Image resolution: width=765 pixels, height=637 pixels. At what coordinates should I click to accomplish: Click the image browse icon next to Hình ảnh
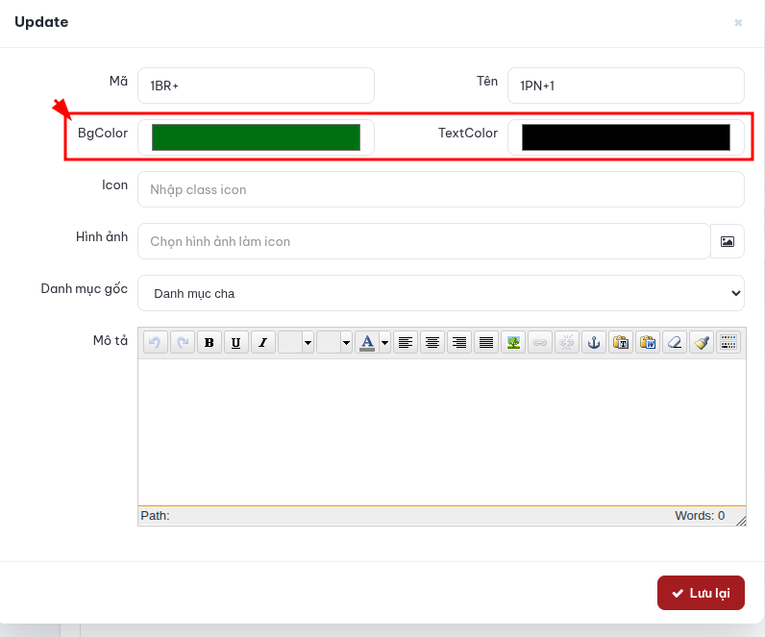[728, 241]
